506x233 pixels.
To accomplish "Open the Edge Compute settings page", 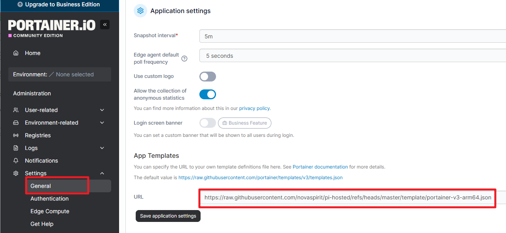I will pos(50,211).
